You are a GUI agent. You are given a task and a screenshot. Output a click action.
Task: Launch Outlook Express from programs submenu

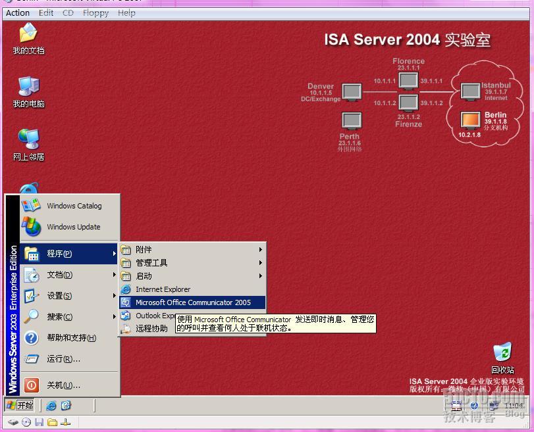147,316
